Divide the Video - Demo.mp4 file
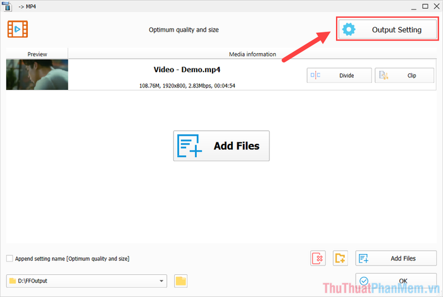443x297 pixels. click(339, 75)
